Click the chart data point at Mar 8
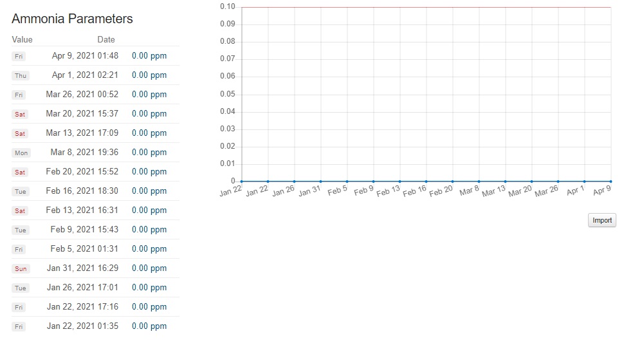 tap(479, 182)
